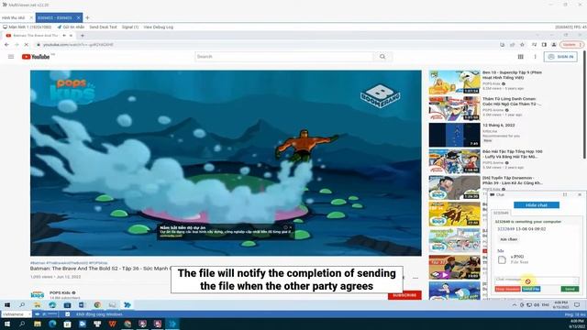Open View Debug Log
This screenshot has width=587, height=330.
(x=158, y=27)
